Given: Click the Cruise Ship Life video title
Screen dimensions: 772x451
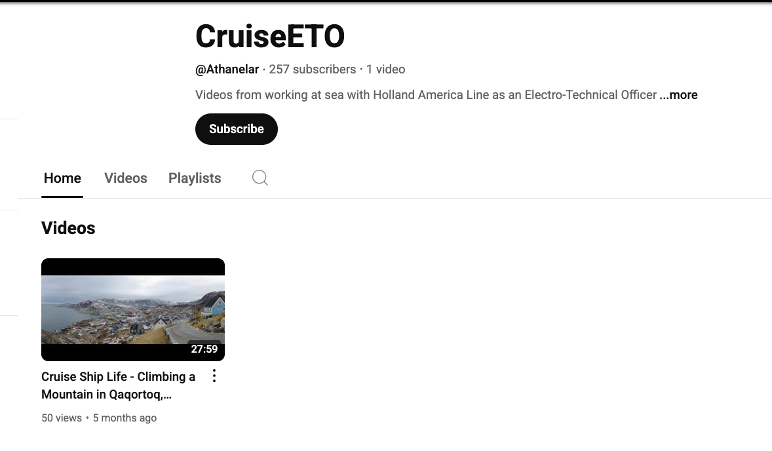Looking at the screenshot, I should click(118, 385).
